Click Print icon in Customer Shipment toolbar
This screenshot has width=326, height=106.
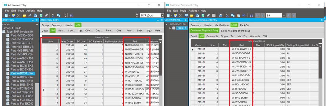(x=221, y=15)
